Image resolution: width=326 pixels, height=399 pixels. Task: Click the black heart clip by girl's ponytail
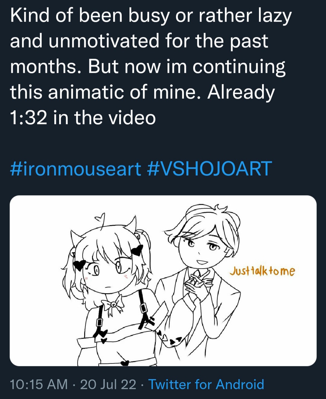tap(137, 250)
